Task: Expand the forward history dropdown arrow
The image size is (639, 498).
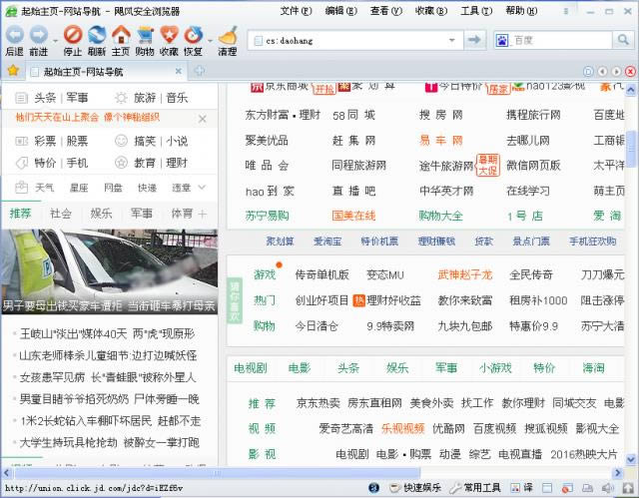Action: (x=56, y=41)
